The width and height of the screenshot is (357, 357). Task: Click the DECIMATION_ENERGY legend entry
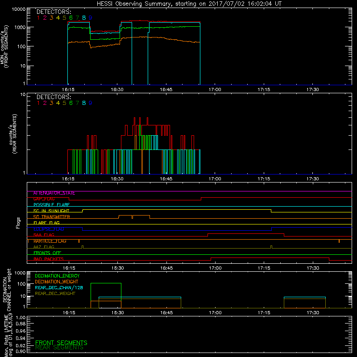pos(57,276)
